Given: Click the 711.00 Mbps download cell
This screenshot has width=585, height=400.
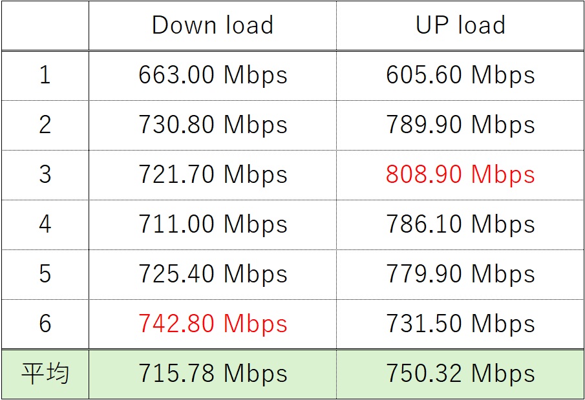Looking at the screenshot, I should click(x=213, y=224).
